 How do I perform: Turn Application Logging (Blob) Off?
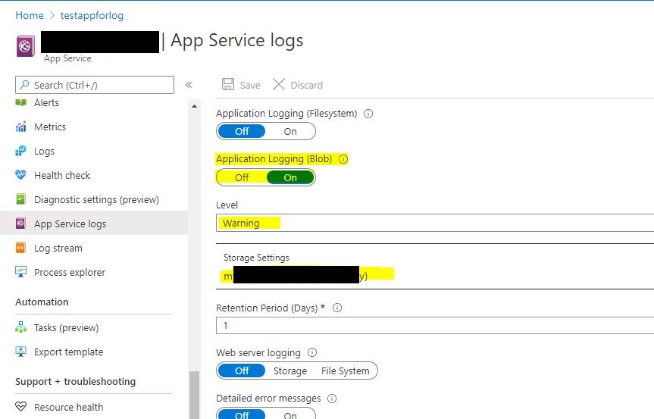[242, 177]
